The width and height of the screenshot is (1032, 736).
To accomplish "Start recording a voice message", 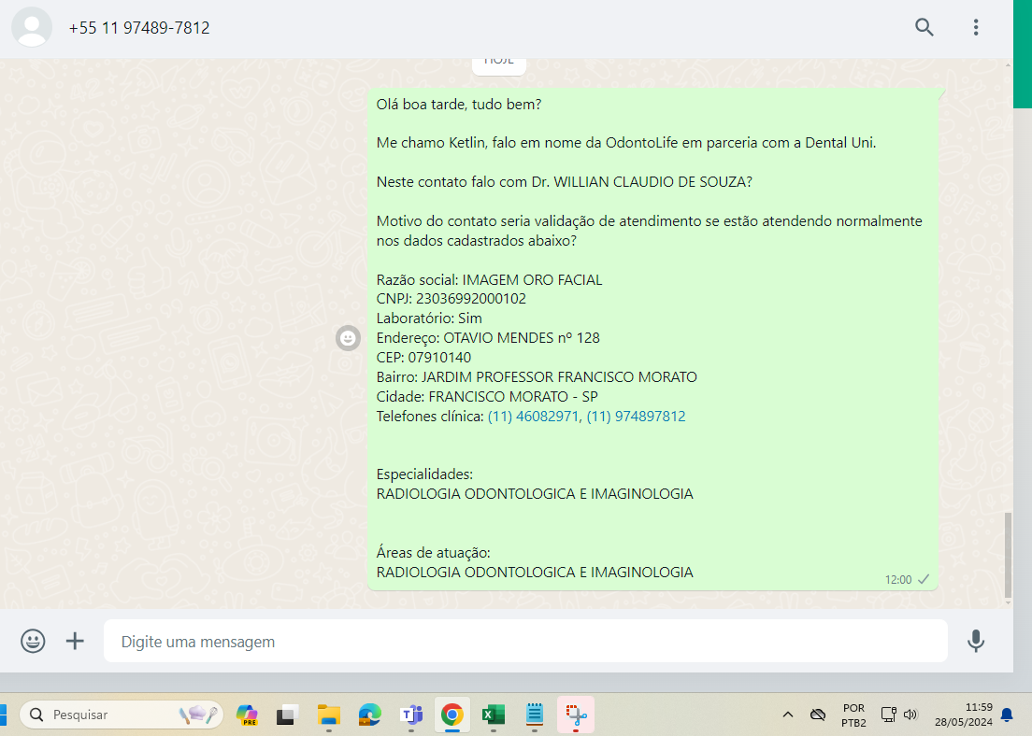I will (x=975, y=641).
